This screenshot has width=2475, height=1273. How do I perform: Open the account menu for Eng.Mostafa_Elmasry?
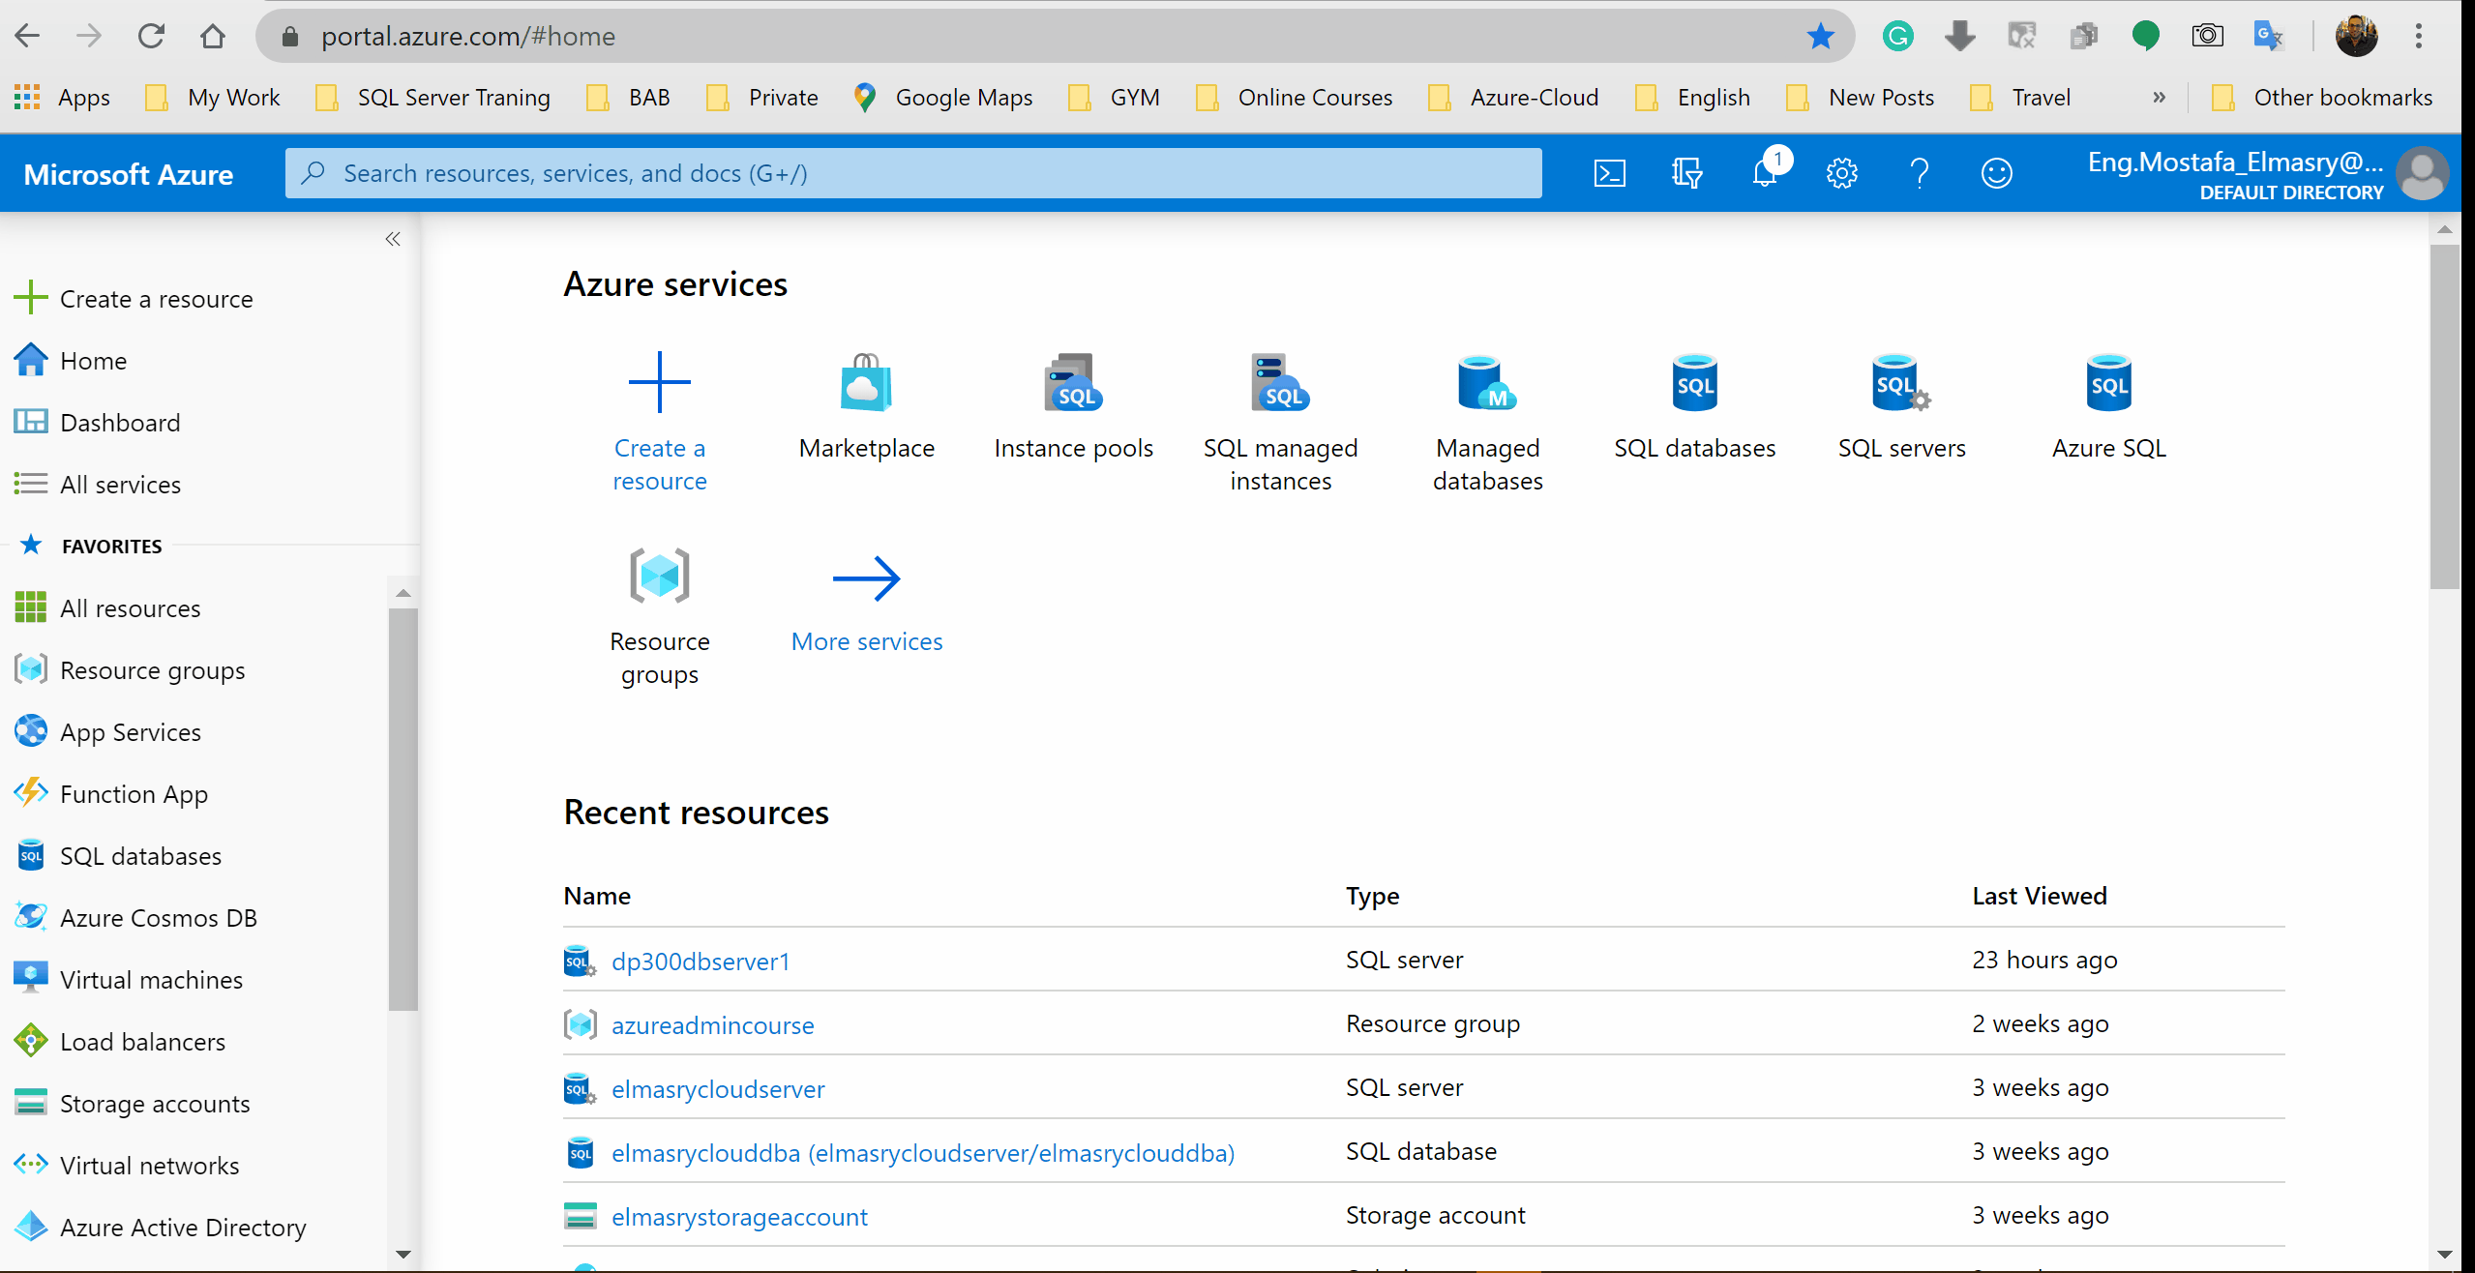[2264, 174]
